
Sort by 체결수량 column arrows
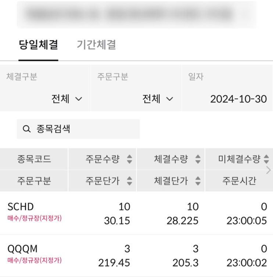click(198, 159)
